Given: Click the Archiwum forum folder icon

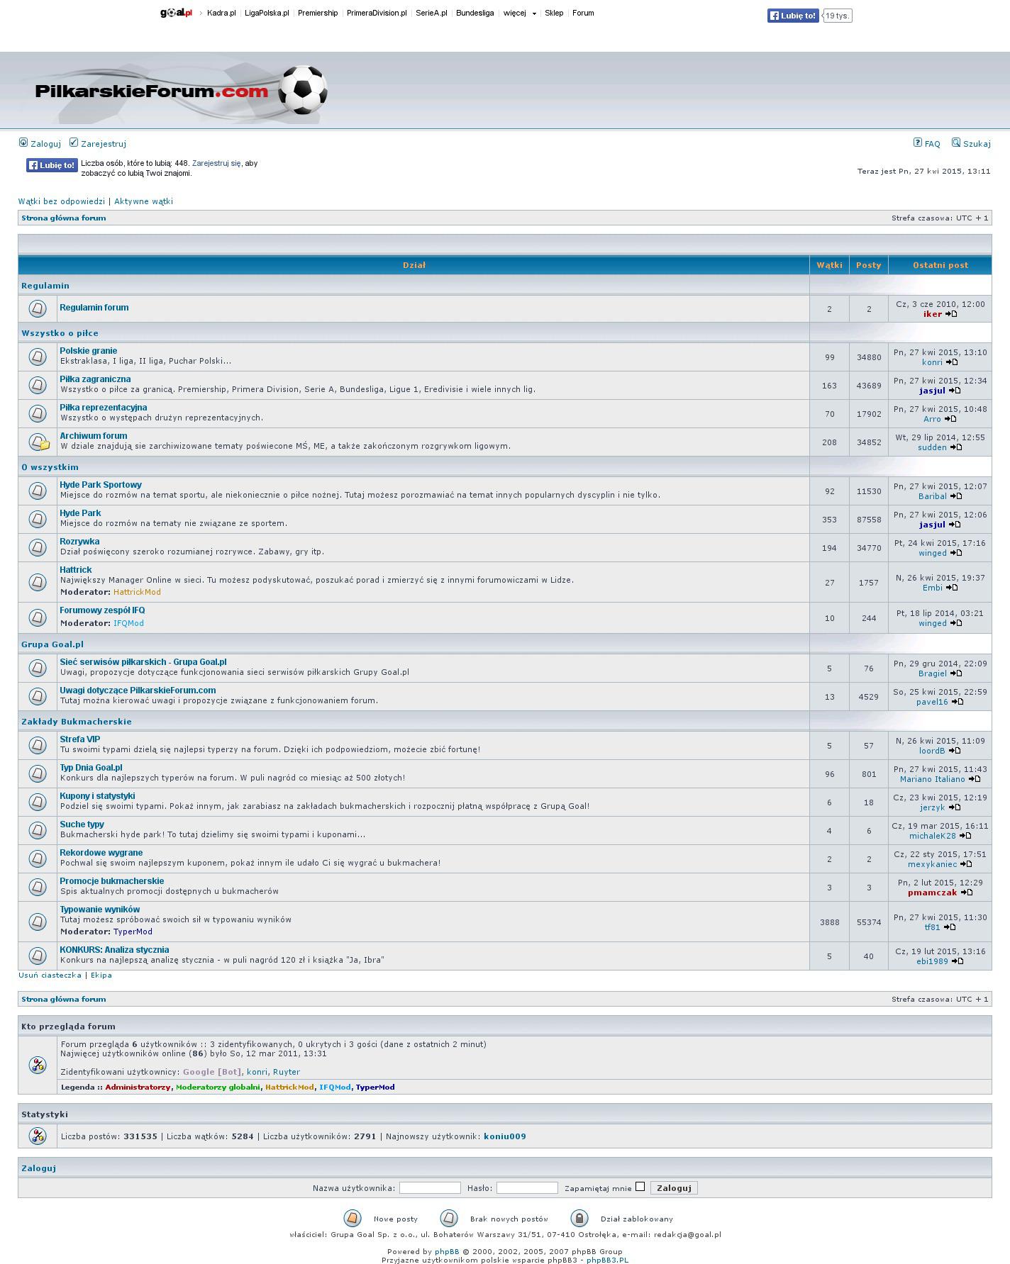Looking at the screenshot, I should coord(39,442).
